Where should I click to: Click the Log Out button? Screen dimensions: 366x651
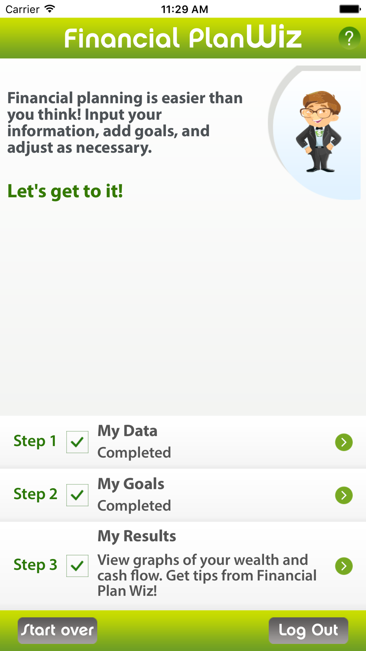click(309, 630)
